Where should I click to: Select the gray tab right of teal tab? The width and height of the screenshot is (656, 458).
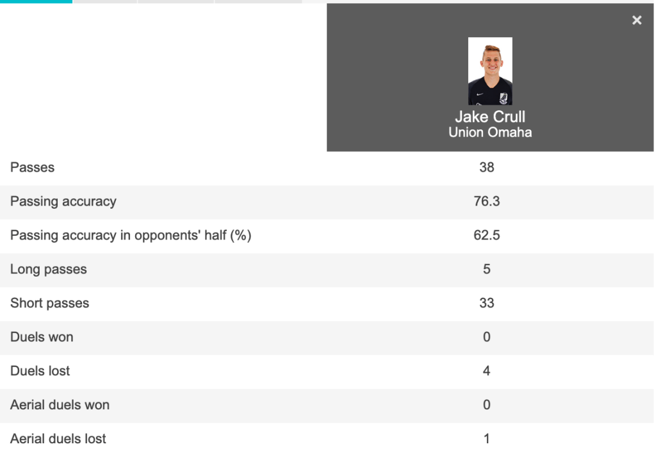point(105,1)
